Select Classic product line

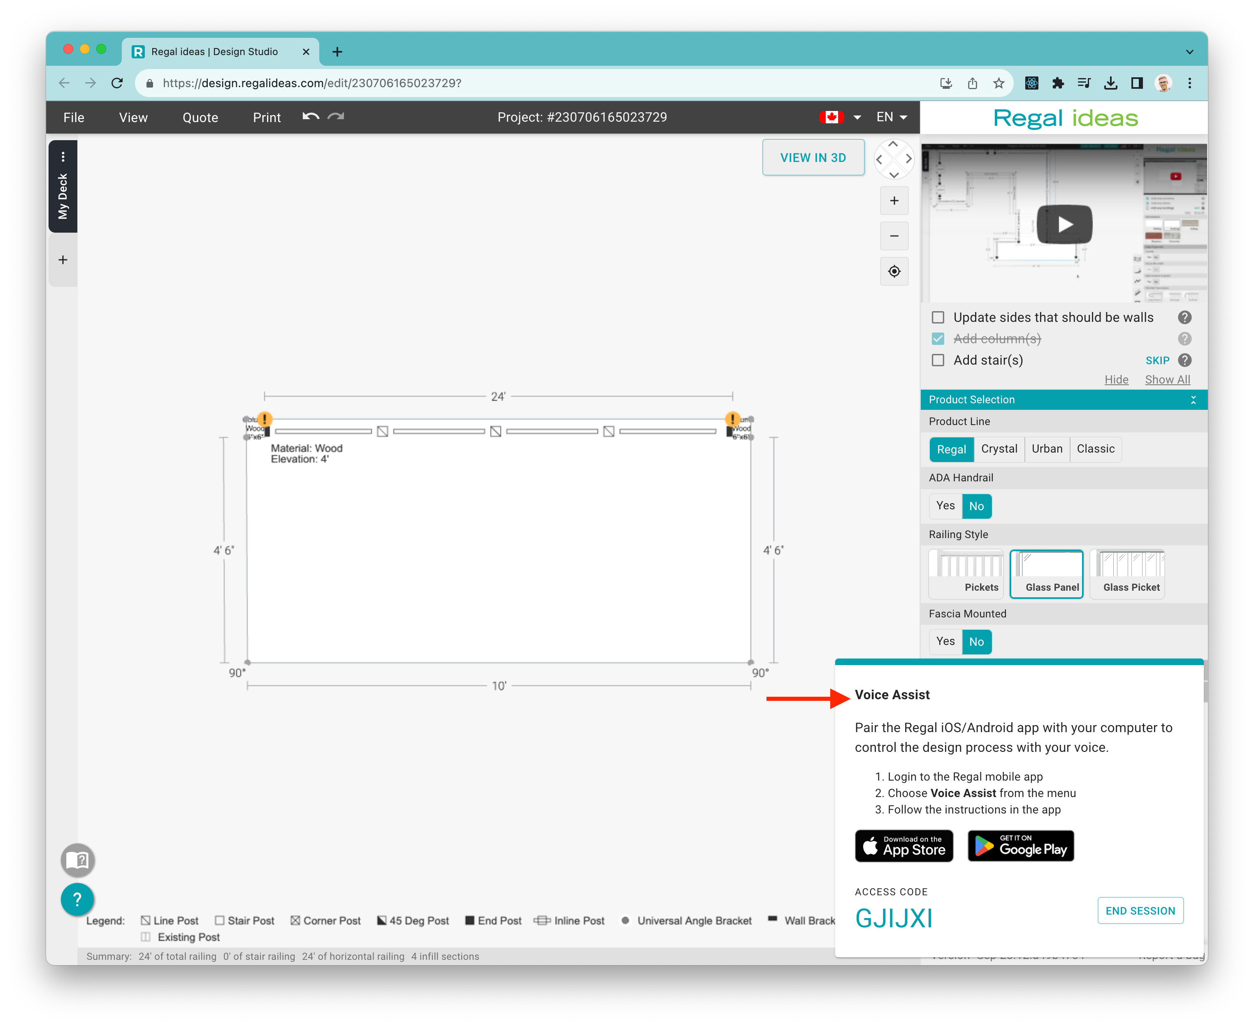pyautogui.click(x=1095, y=449)
